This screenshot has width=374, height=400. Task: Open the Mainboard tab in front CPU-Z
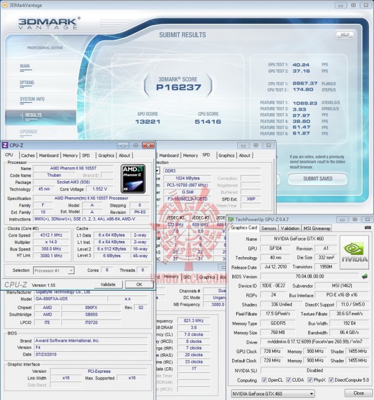tap(49, 156)
